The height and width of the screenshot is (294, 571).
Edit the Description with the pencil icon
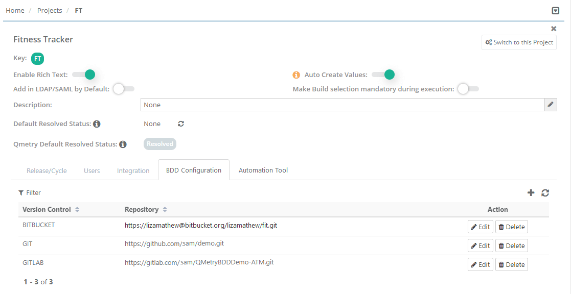click(551, 105)
